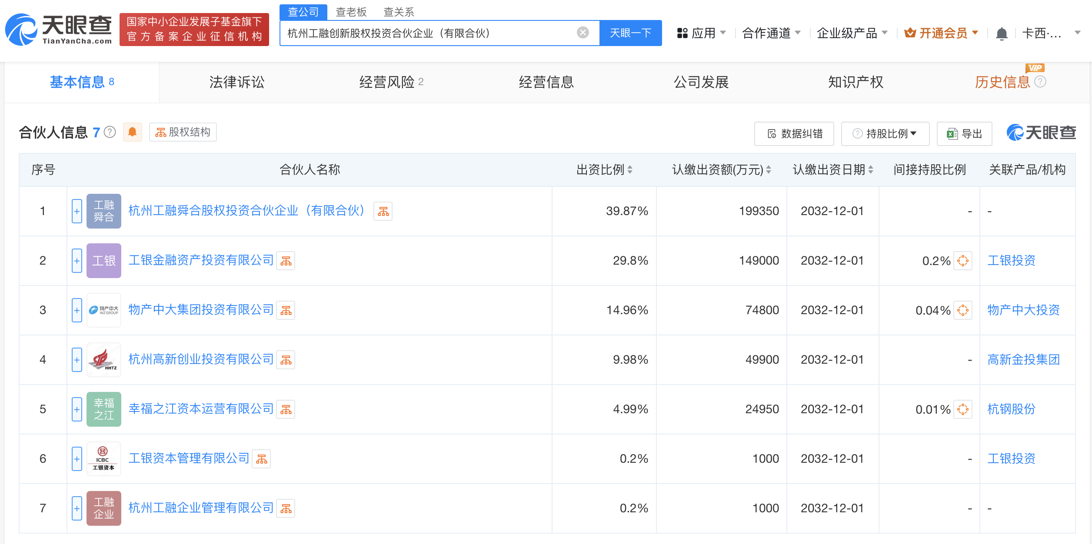The image size is (1092, 544).
Task: Open the 经营风险 tab
Action: coord(391,82)
